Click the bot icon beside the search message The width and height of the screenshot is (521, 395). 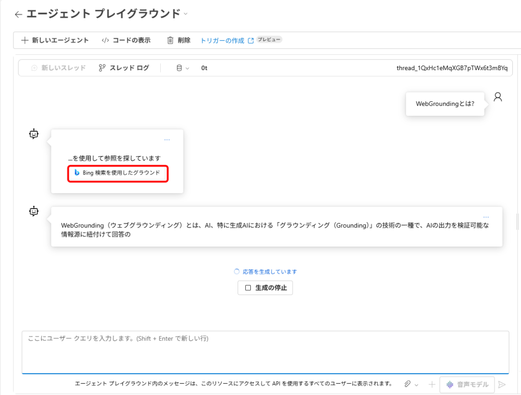click(x=34, y=134)
